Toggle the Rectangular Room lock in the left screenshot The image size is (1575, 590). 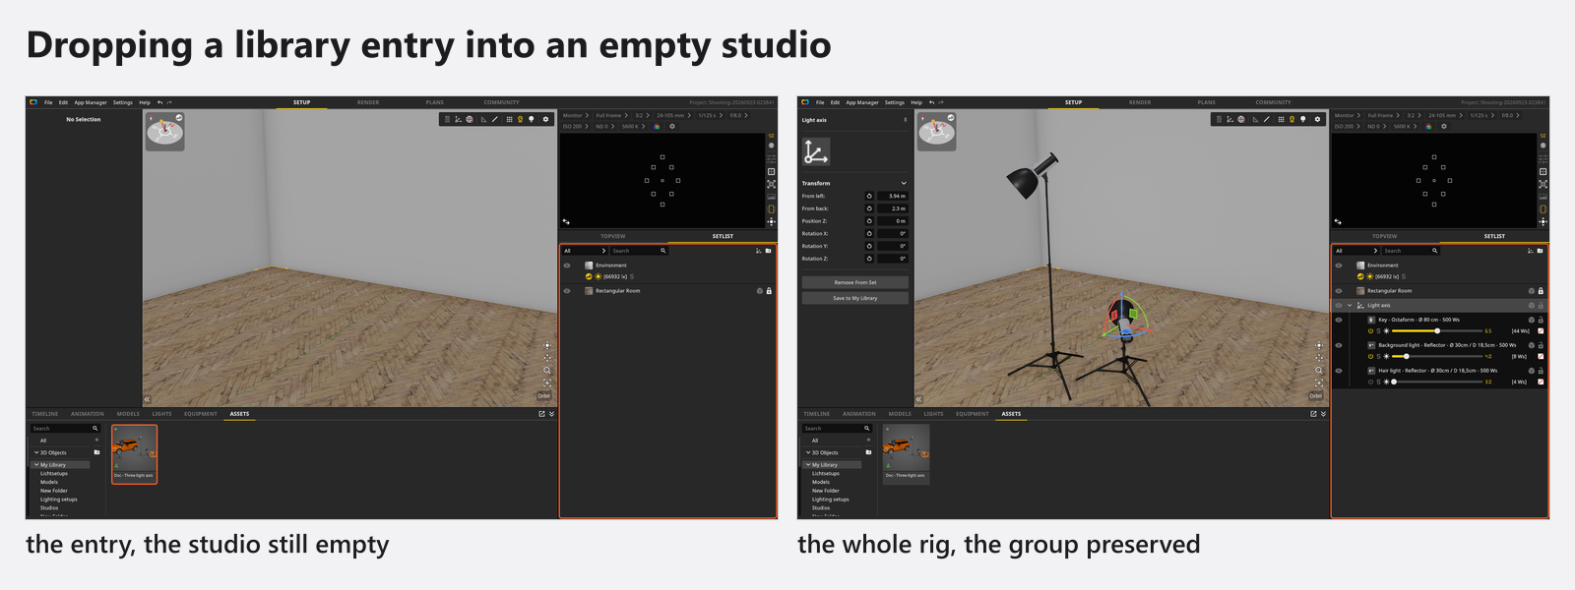tap(769, 291)
